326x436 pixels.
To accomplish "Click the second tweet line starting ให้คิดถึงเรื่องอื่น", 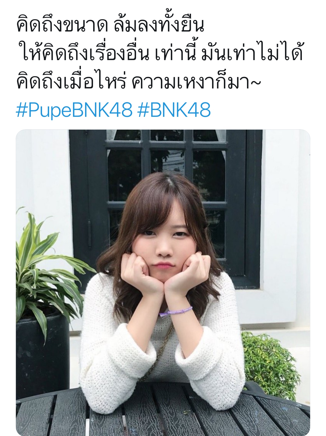I will (161, 53).
